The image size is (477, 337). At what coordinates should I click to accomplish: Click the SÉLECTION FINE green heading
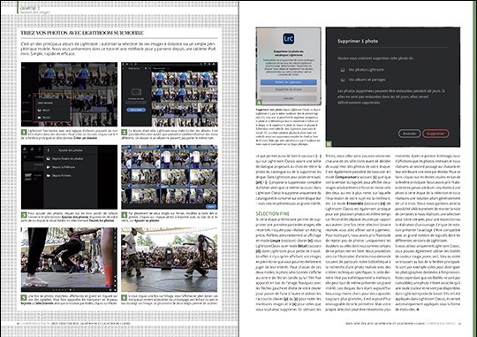(273, 213)
